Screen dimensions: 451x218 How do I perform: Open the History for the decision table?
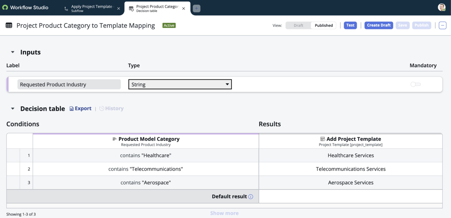pos(111,108)
